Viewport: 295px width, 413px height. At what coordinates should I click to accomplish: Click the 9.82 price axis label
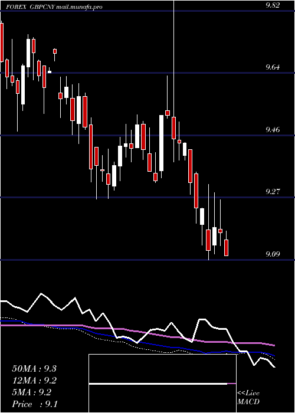pyautogui.click(x=273, y=5)
